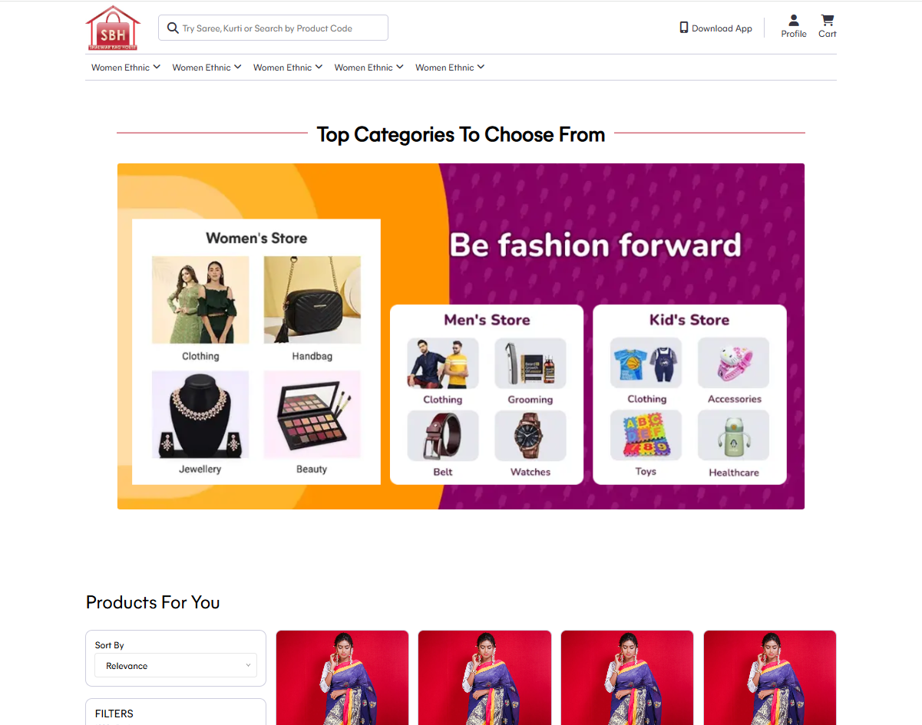Open the third Women Ethnic menu

pos(288,68)
